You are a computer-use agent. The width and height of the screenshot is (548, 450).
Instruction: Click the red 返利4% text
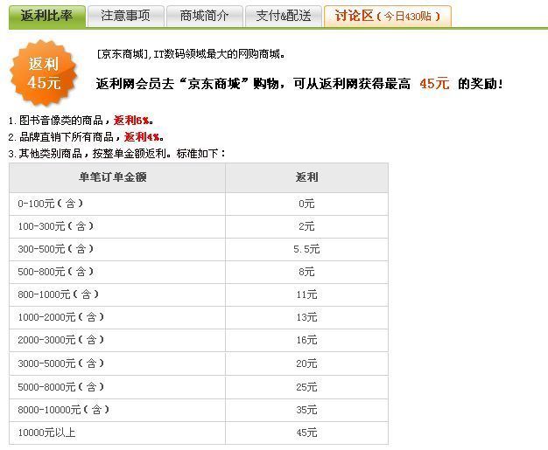(142, 136)
